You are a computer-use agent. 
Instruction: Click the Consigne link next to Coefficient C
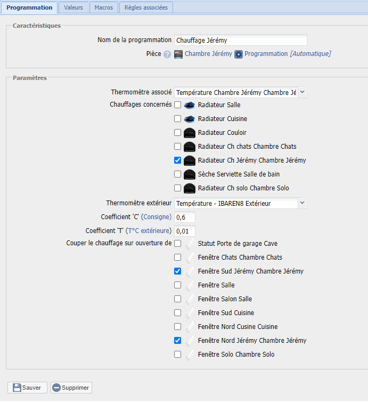(x=156, y=217)
